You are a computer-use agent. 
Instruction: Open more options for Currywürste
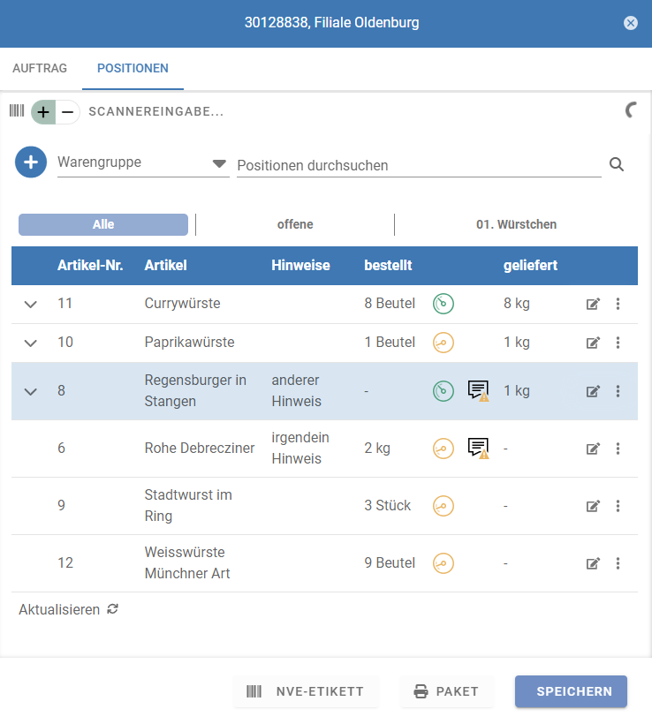[x=618, y=304]
